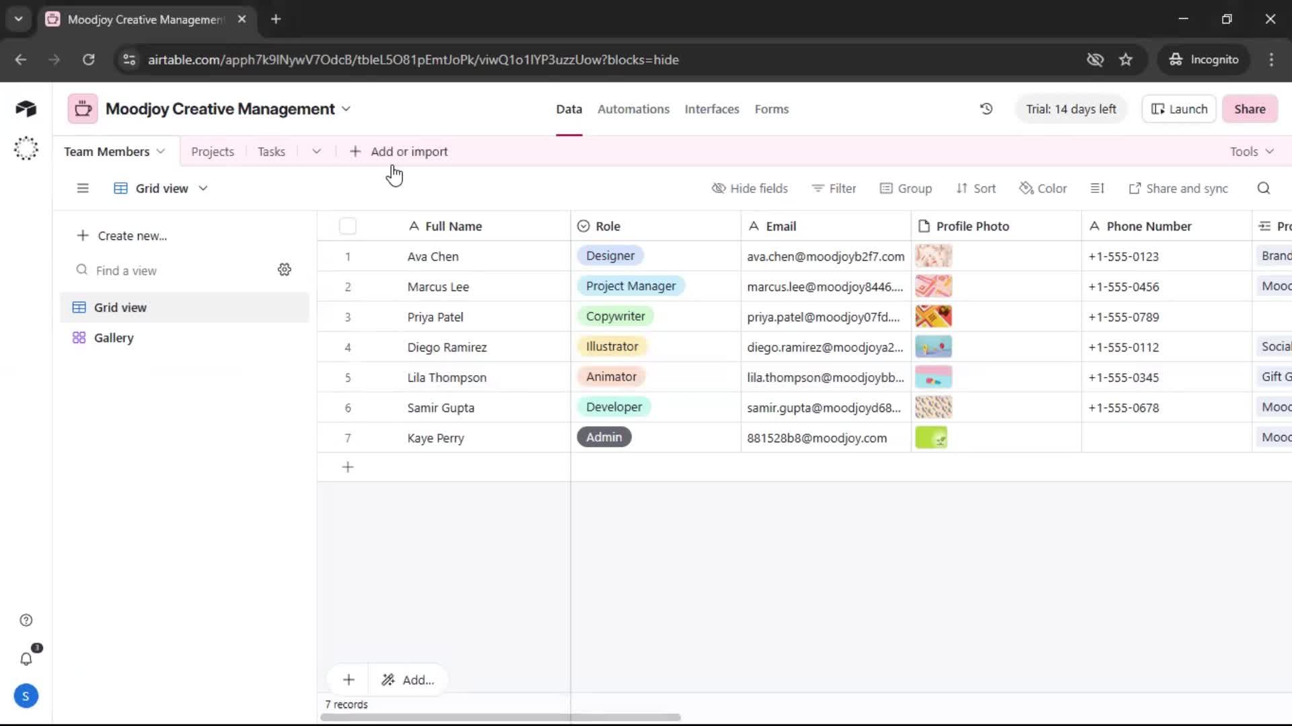Expand the Team Members table dropdown arrow
Image resolution: width=1292 pixels, height=726 pixels.
pyautogui.click(x=160, y=151)
